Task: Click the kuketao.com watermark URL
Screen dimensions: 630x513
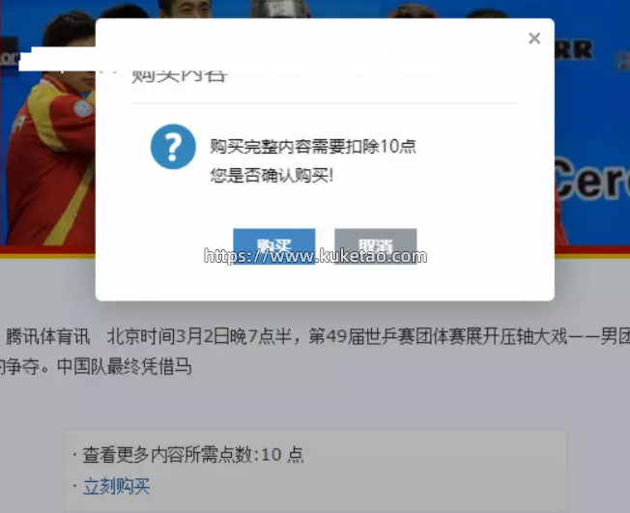Action: click(315, 256)
